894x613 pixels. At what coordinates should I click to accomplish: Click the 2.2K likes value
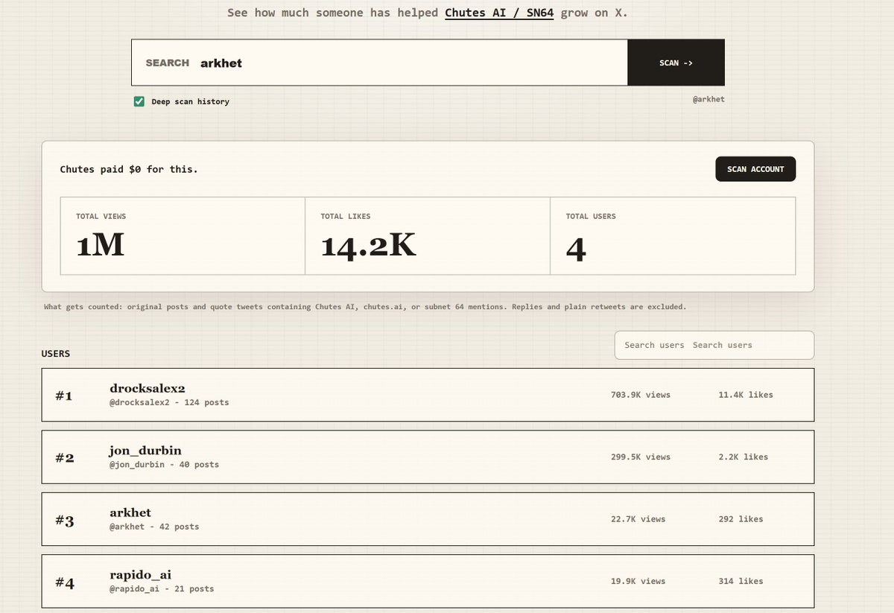coord(743,457)
